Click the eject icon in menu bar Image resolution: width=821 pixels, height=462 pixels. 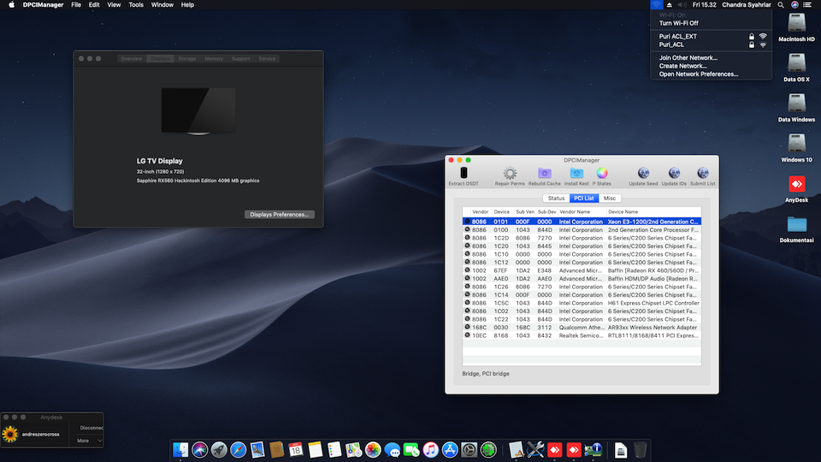[669, 5]
